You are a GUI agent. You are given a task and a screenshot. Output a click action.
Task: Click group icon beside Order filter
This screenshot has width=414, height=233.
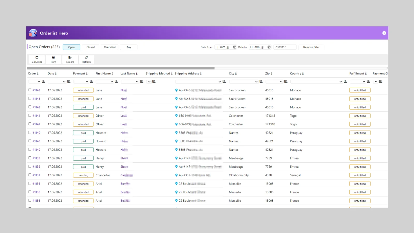point(43,82)
